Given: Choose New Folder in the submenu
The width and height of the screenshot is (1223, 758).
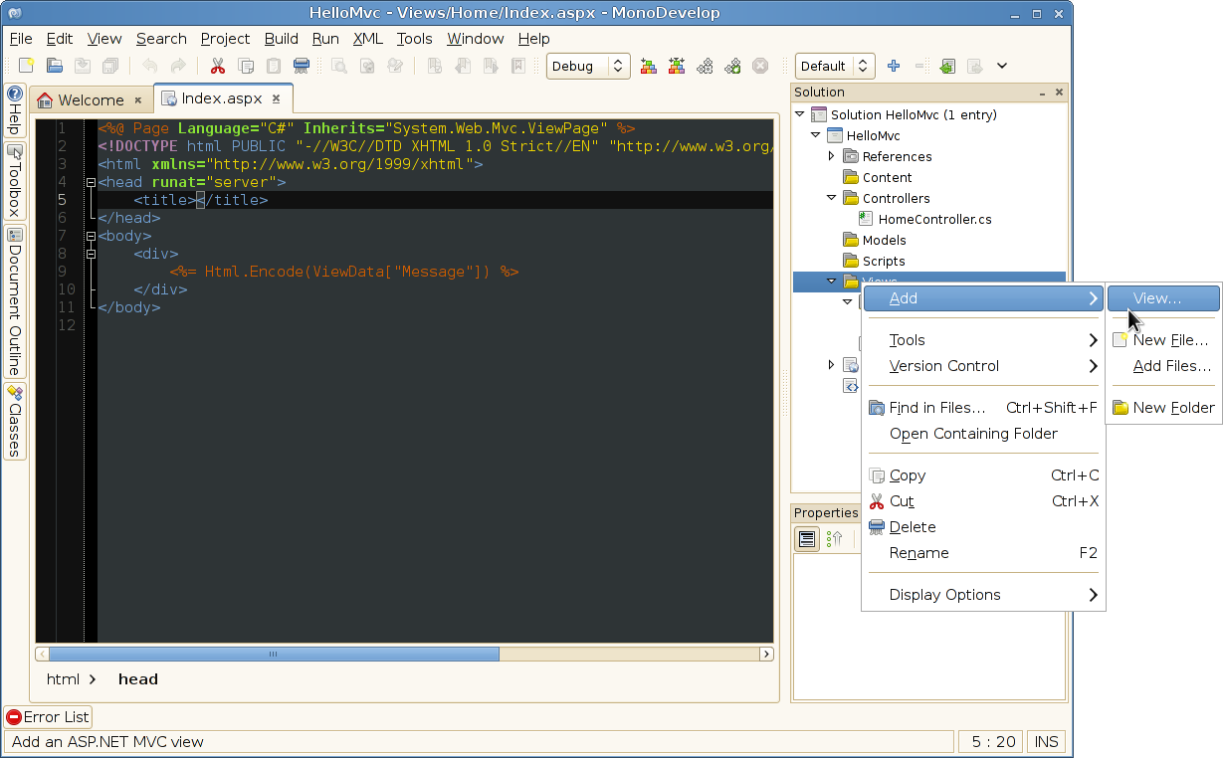Looking at the screenshot, I should tap(1163, 408).
